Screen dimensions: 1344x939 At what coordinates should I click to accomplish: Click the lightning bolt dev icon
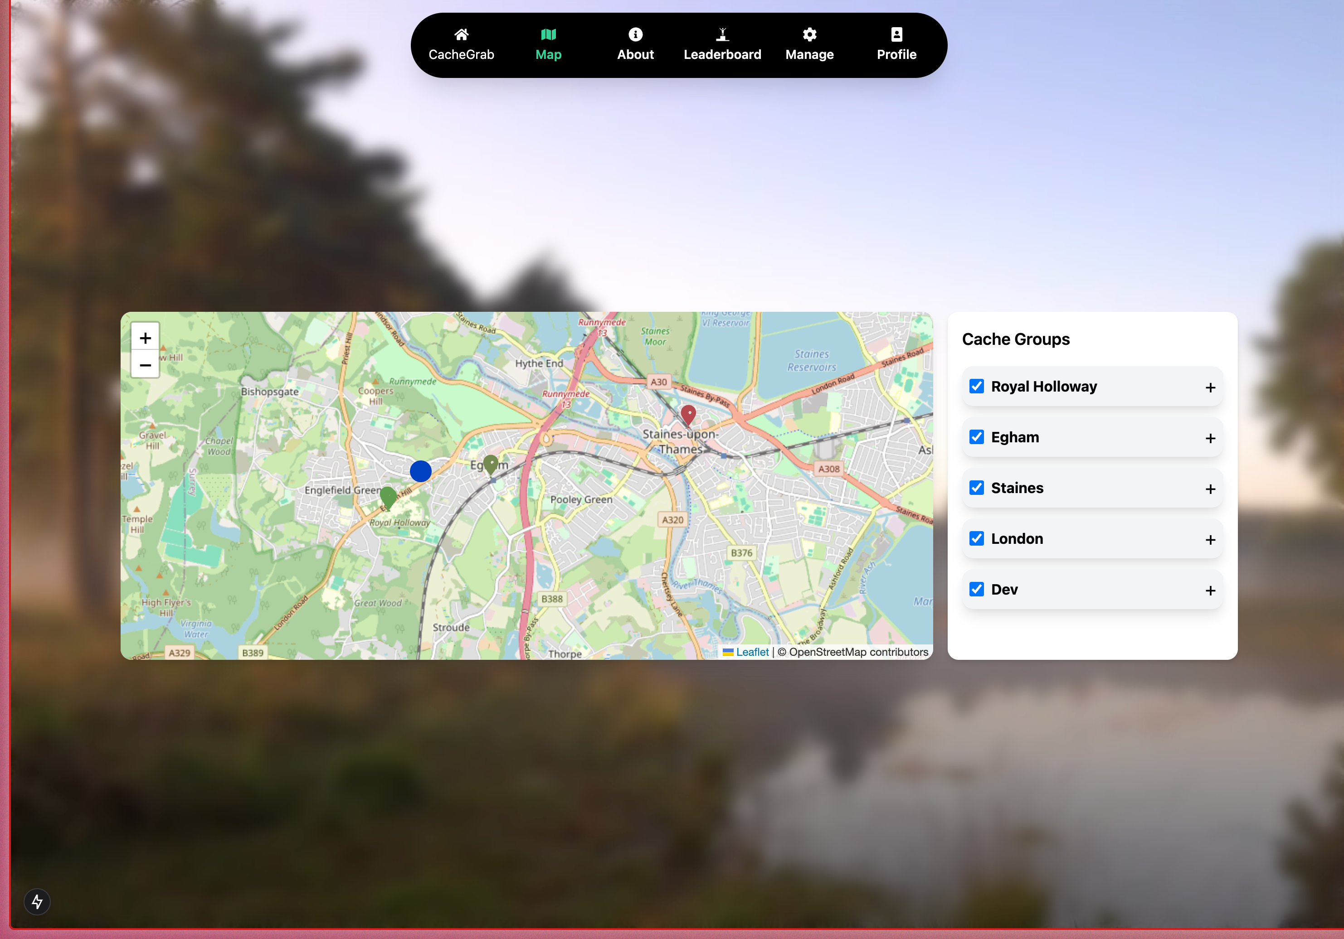pyautogui.click(x=37, y=901)
